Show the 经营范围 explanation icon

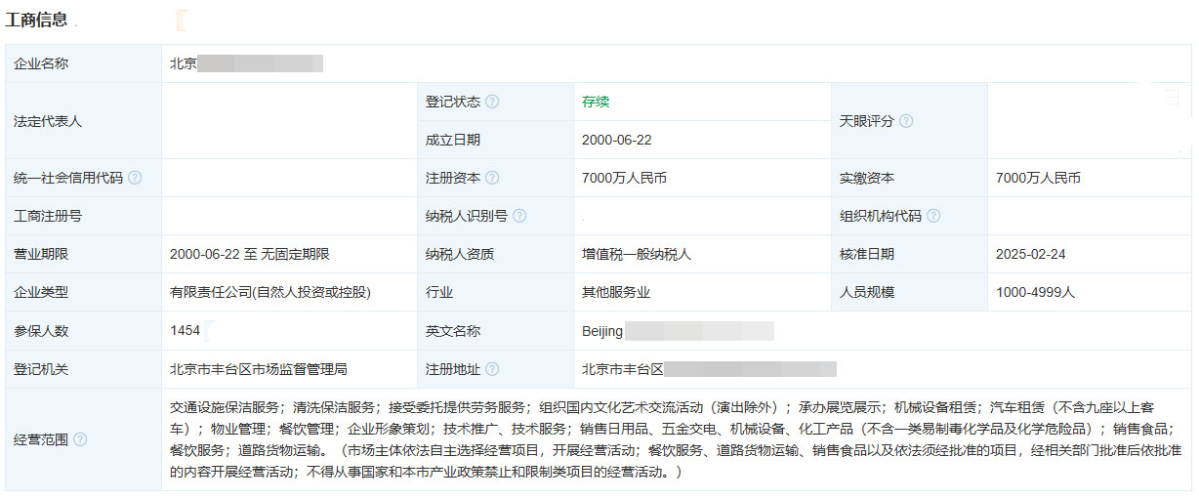point(80,439)
